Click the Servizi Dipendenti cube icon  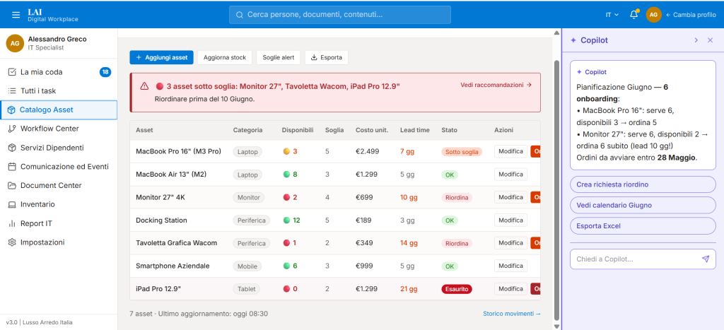tap(12, 148)
